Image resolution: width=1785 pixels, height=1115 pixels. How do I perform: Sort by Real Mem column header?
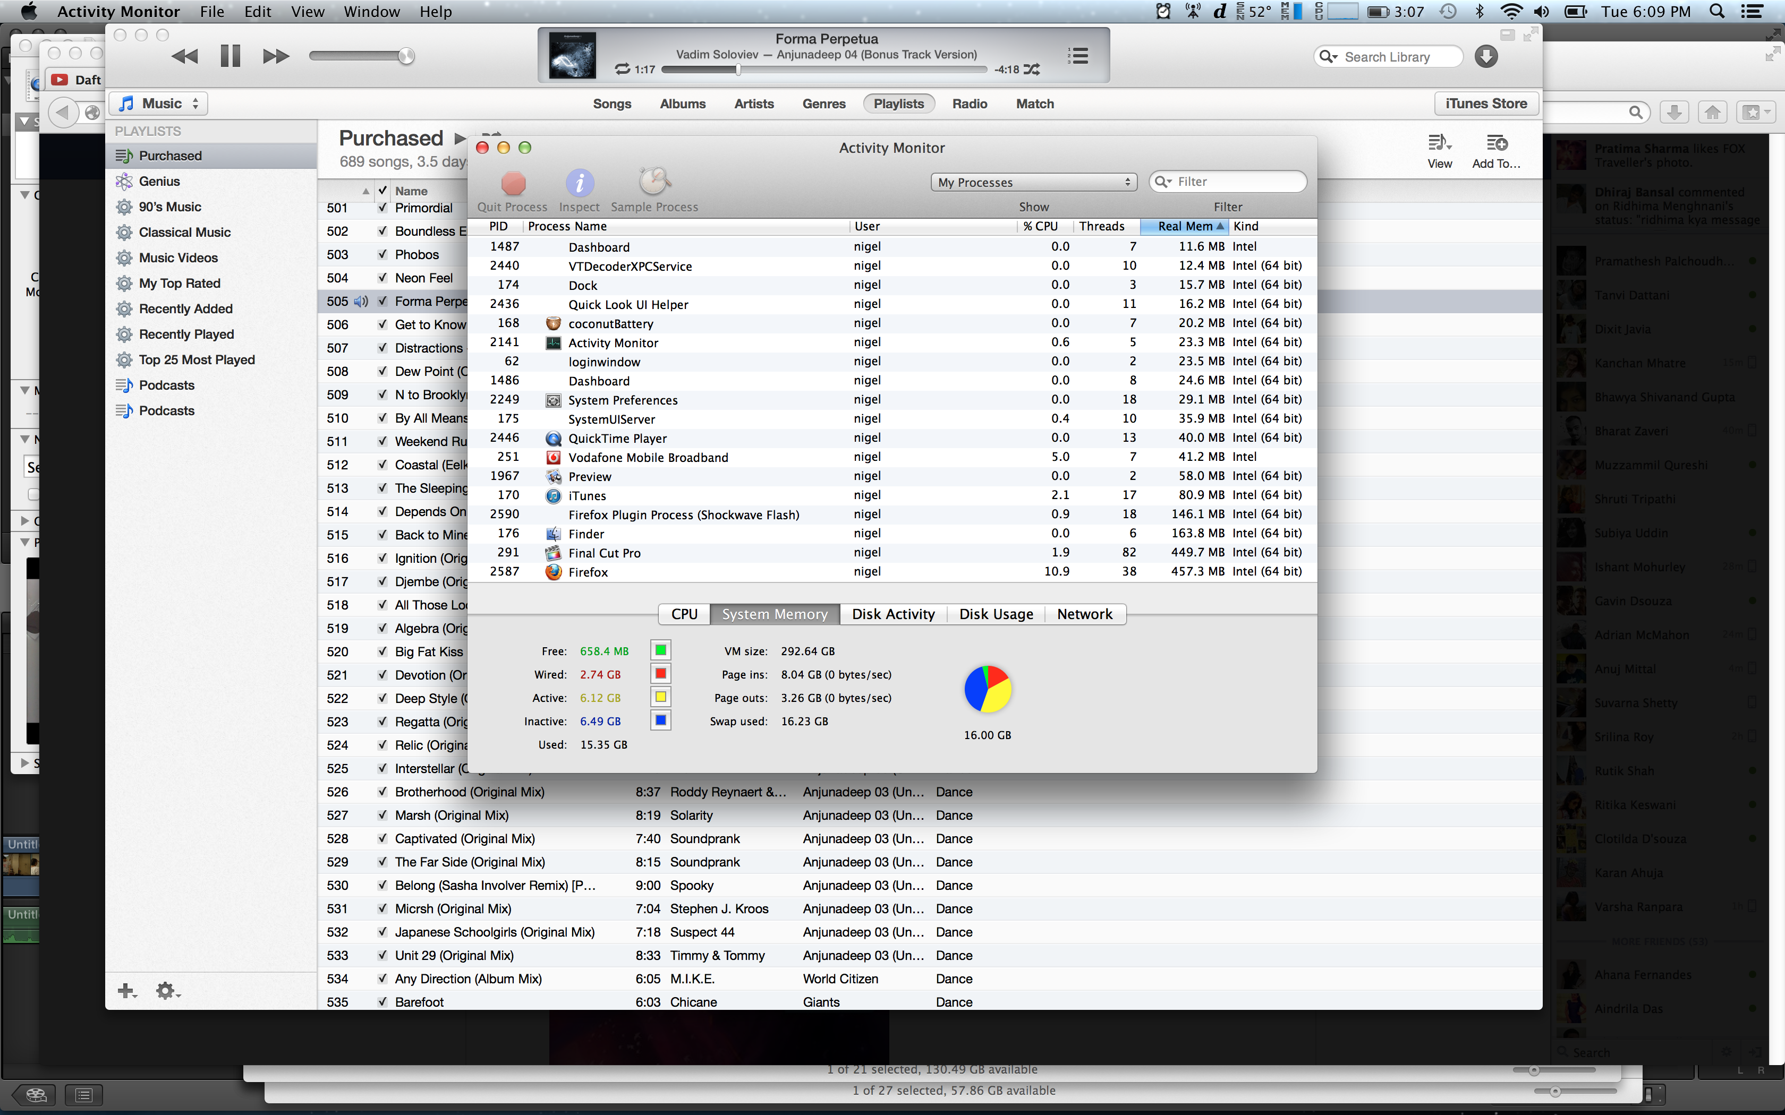[x=1184, y=226]
